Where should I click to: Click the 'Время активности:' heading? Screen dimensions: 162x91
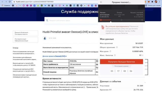point(52,79)
